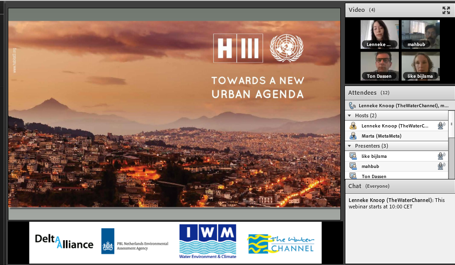Click the Chat (Everyone) pod title

(369, 186)
